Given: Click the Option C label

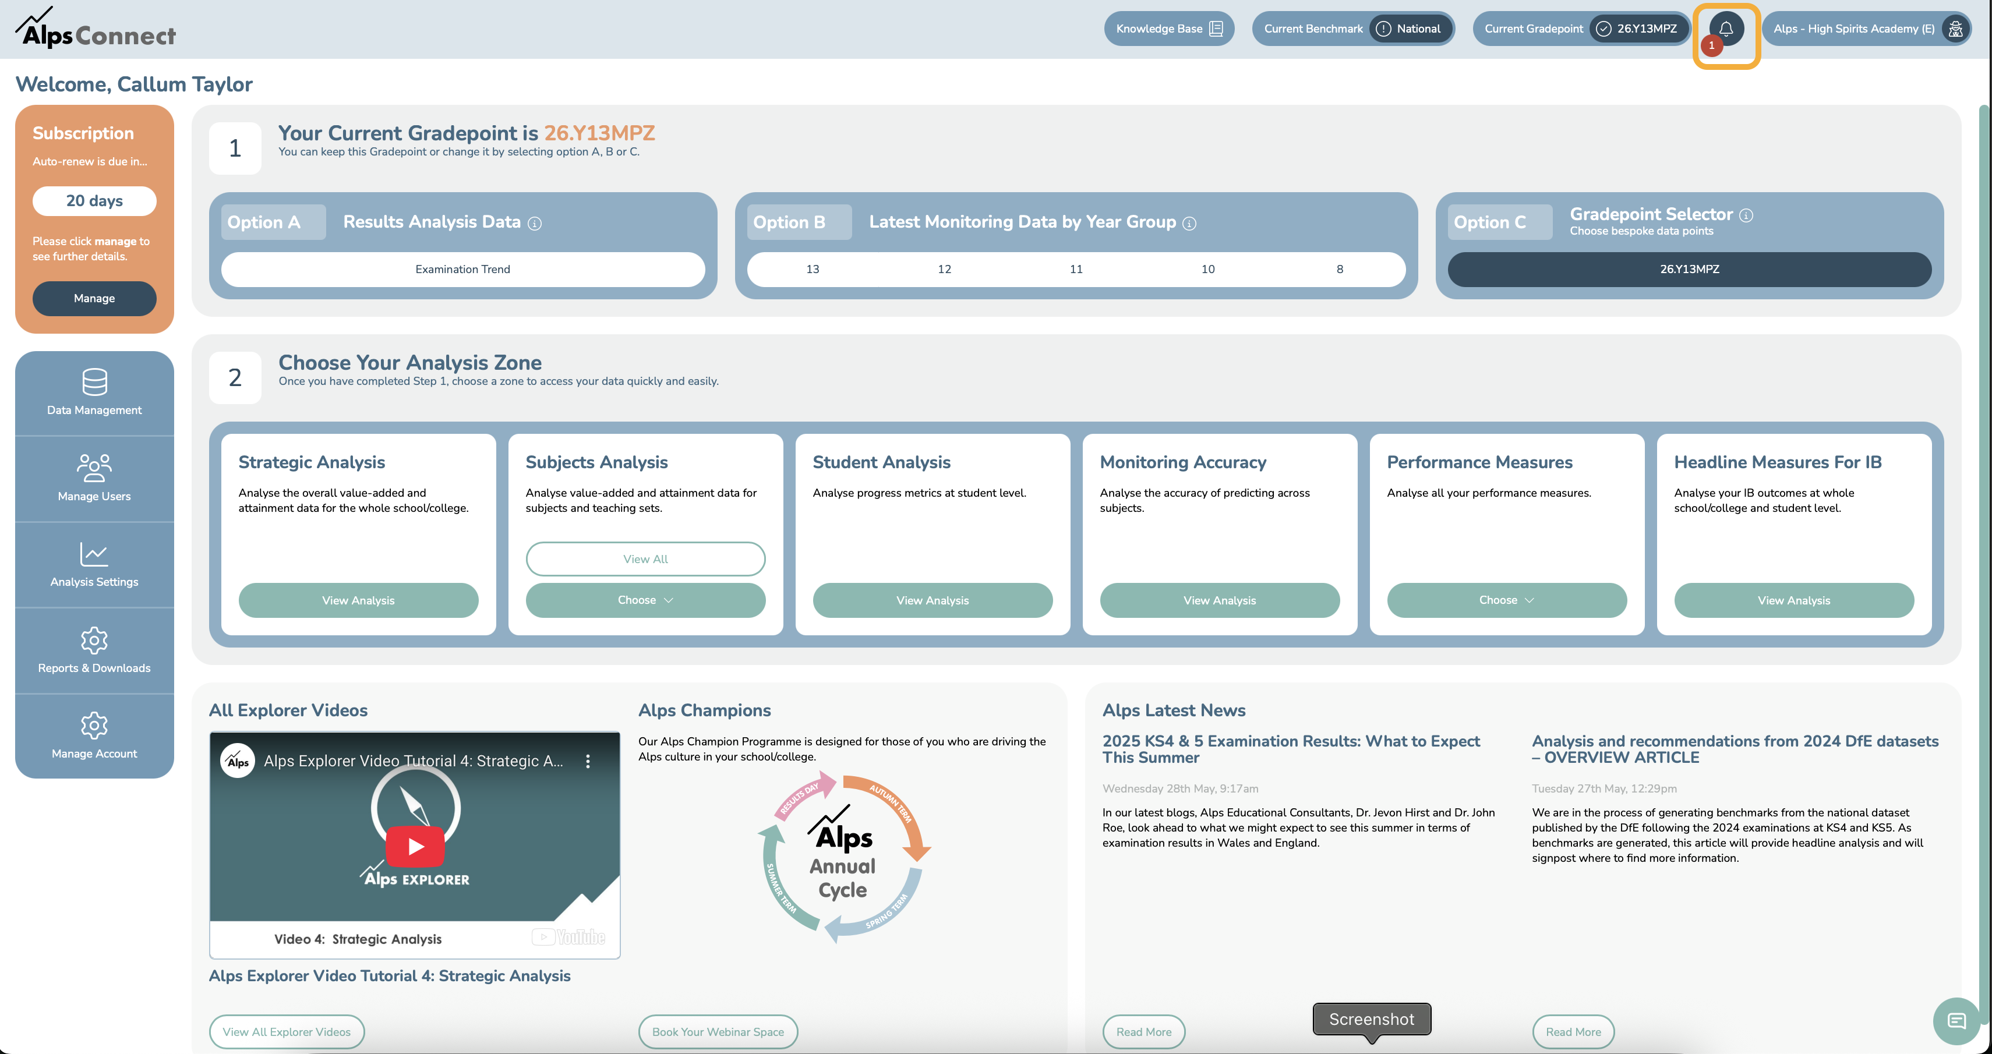Looking at the screenshot, I should (x=1500, y=222).
